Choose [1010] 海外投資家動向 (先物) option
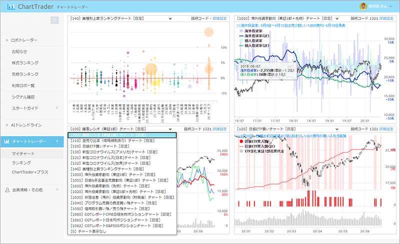 [122, 186]
